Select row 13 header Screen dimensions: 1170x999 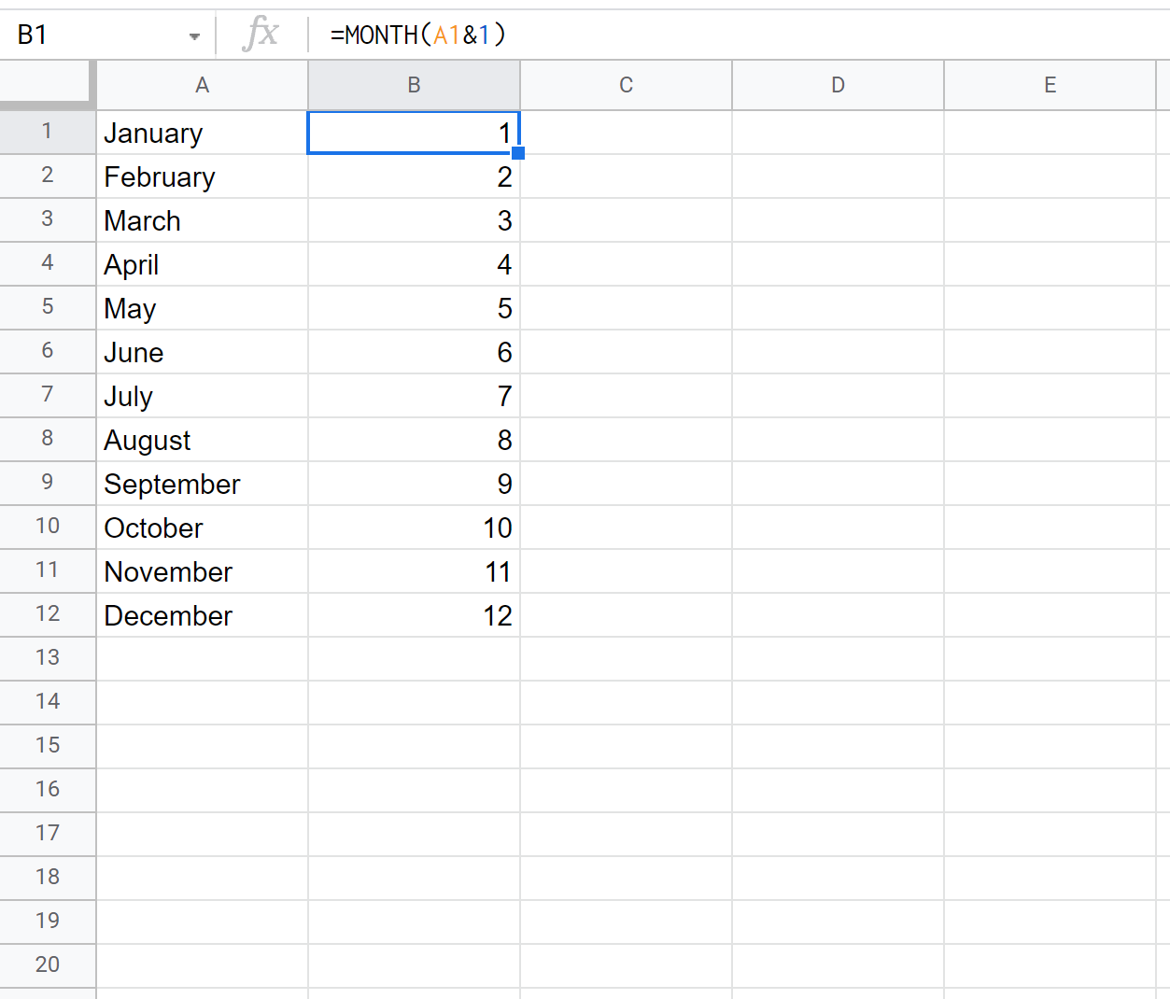click(x=47, y=657)
